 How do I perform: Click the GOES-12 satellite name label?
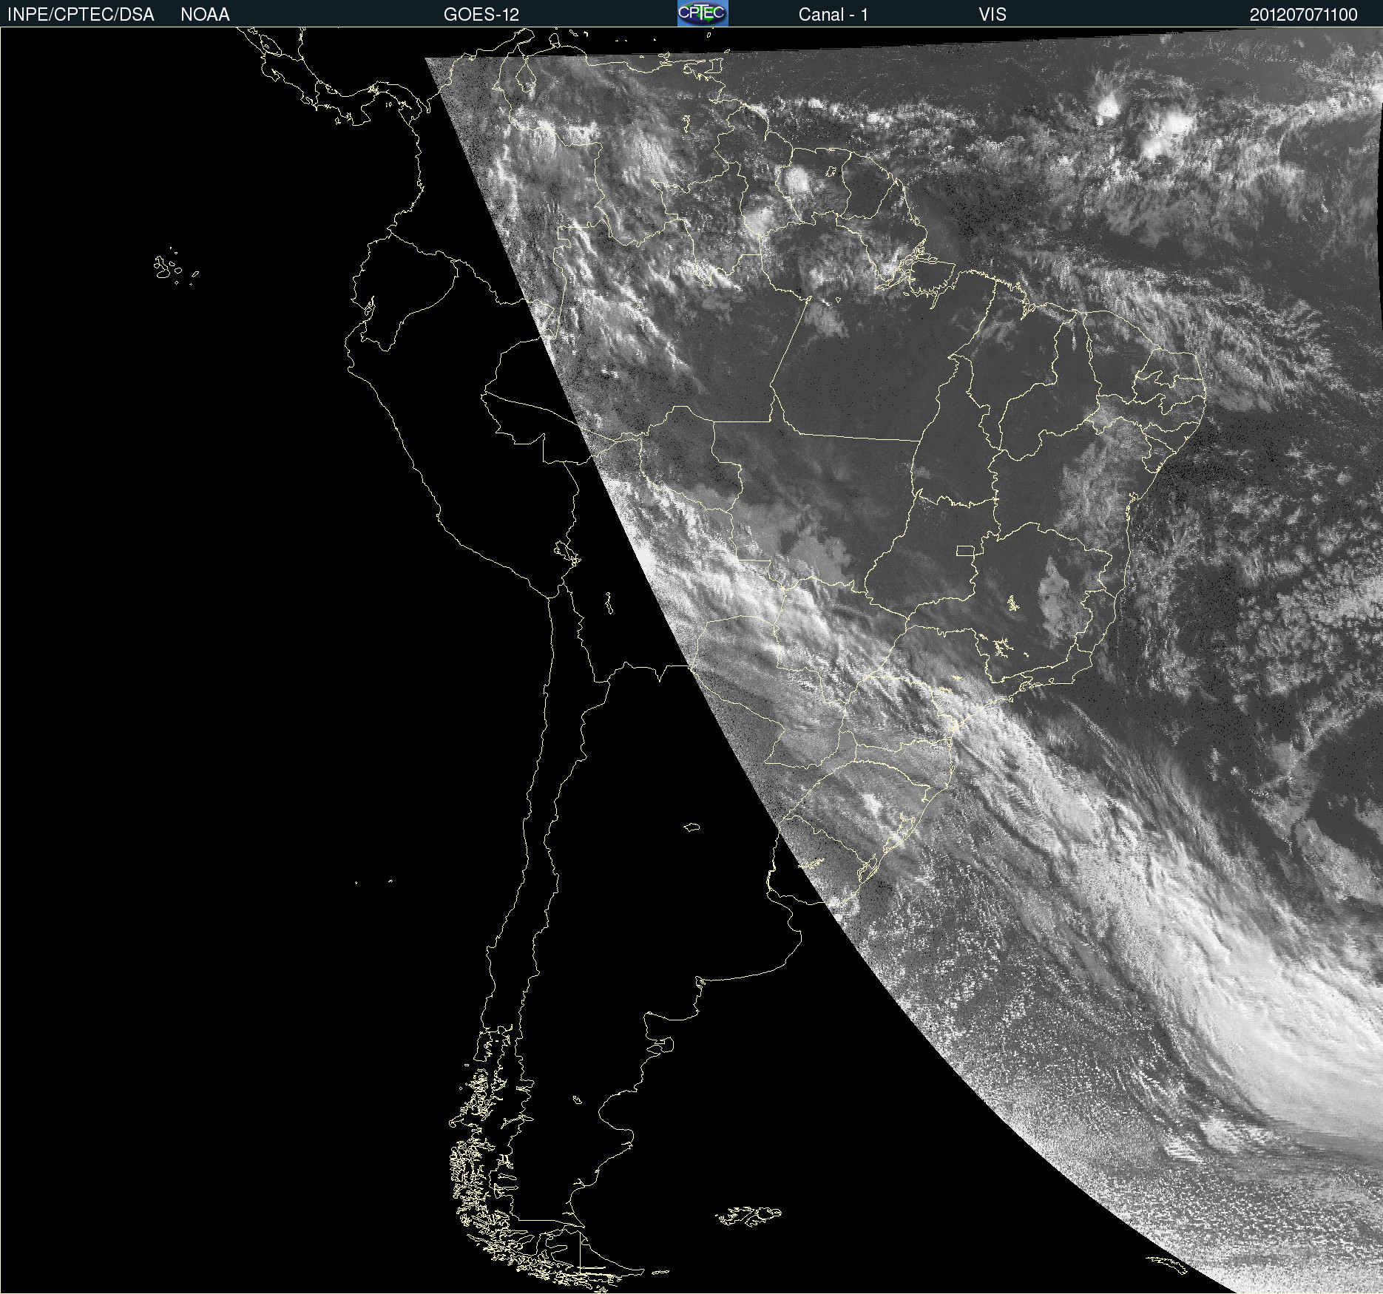coord(481,15)
